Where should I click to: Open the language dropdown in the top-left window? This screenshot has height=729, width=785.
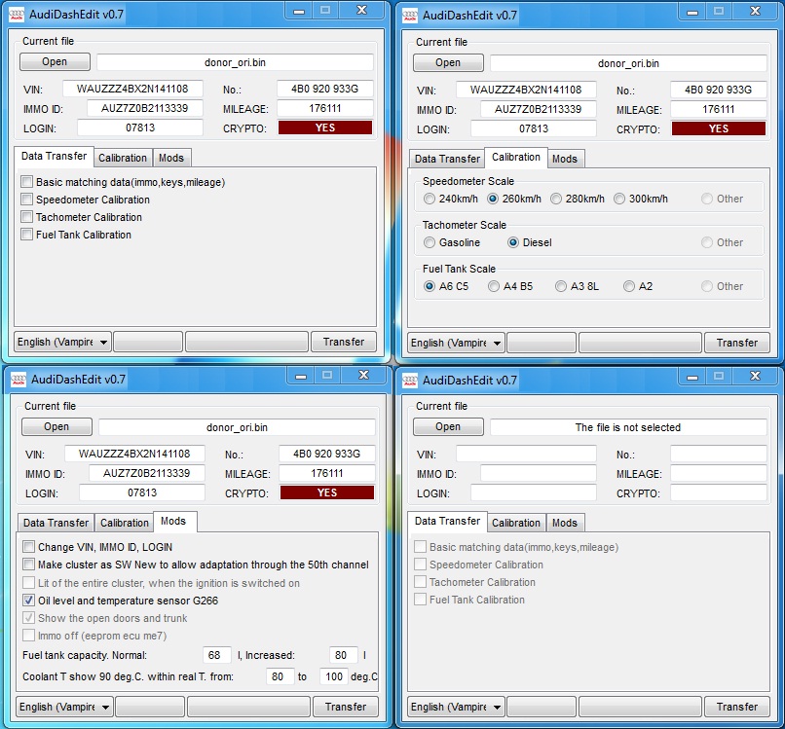[62, 343]
